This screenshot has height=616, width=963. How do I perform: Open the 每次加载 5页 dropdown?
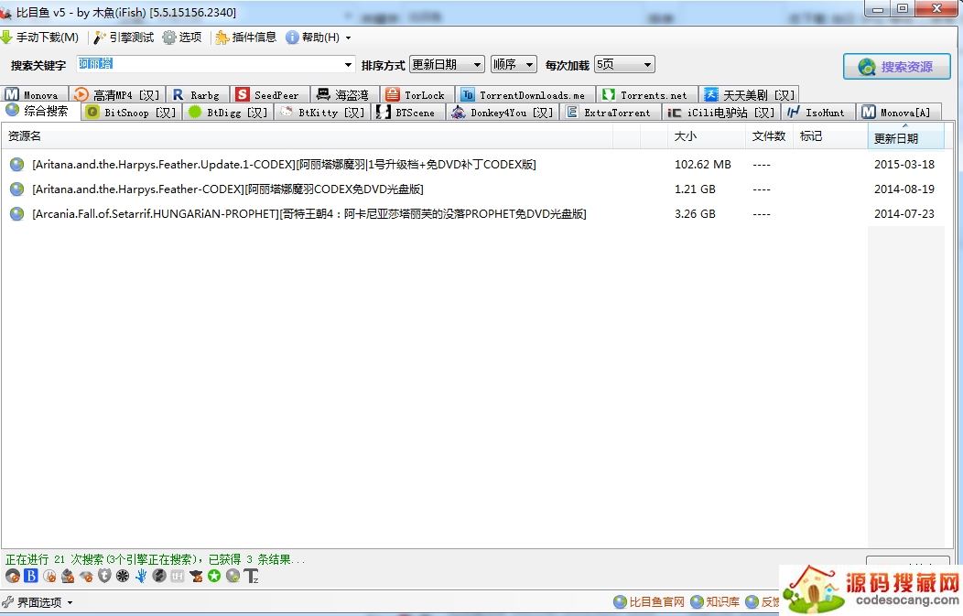[x=624, y=64]
